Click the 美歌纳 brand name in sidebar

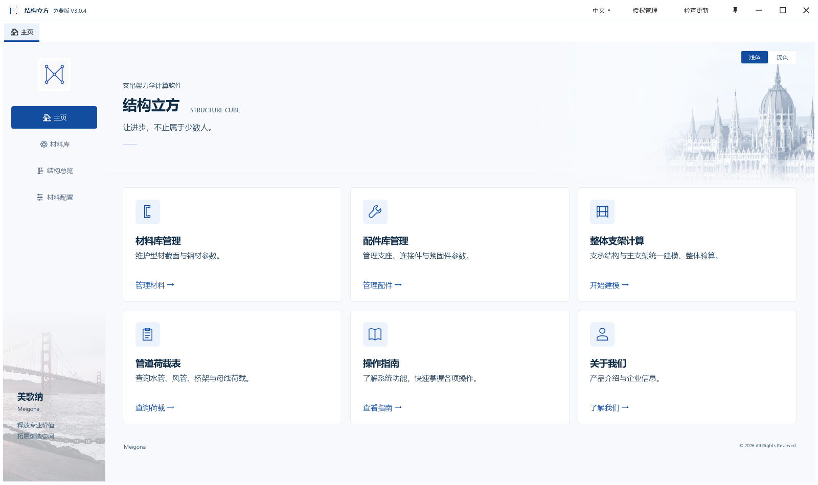click(30, 397)
